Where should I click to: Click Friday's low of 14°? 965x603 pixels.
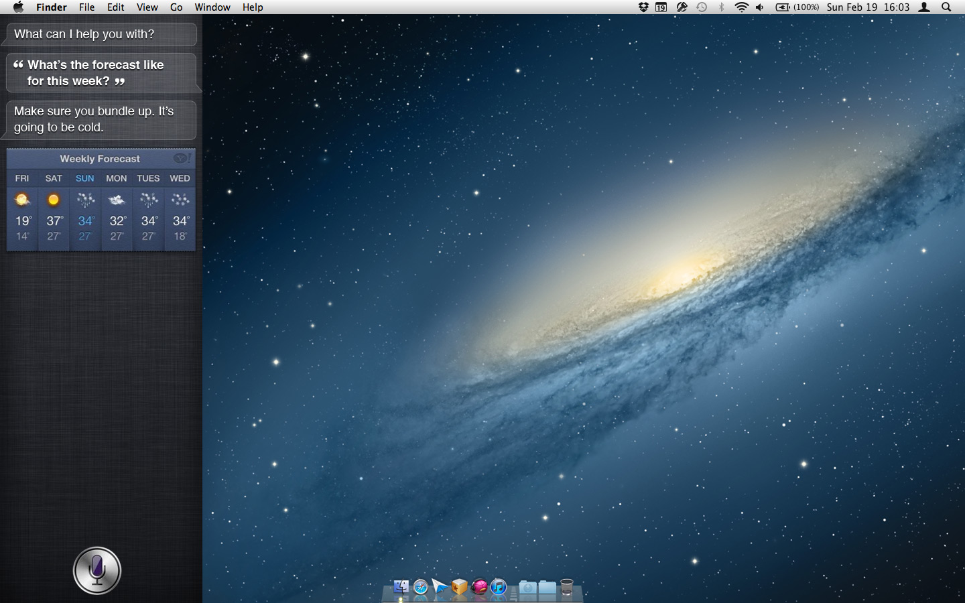23,237
